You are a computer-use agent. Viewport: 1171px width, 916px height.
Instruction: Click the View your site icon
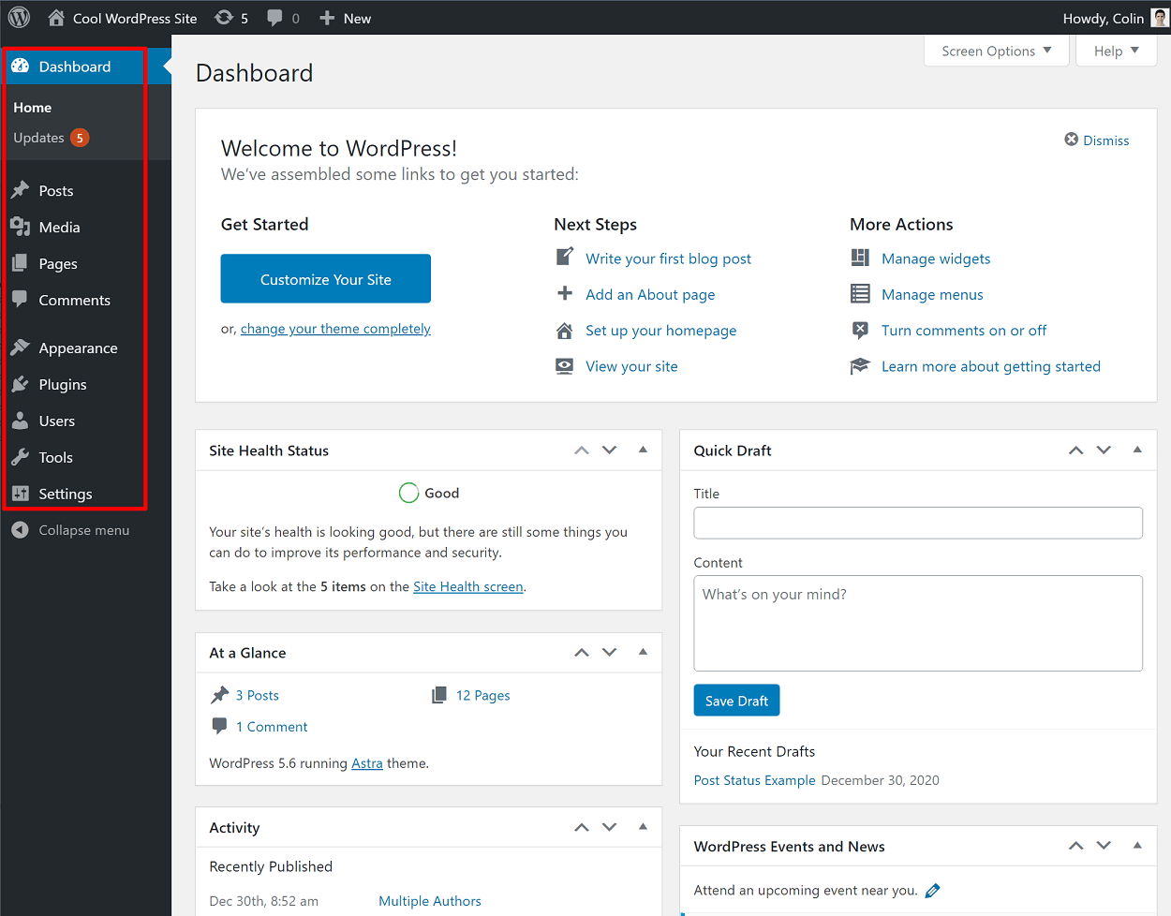[x=565, y=366]
